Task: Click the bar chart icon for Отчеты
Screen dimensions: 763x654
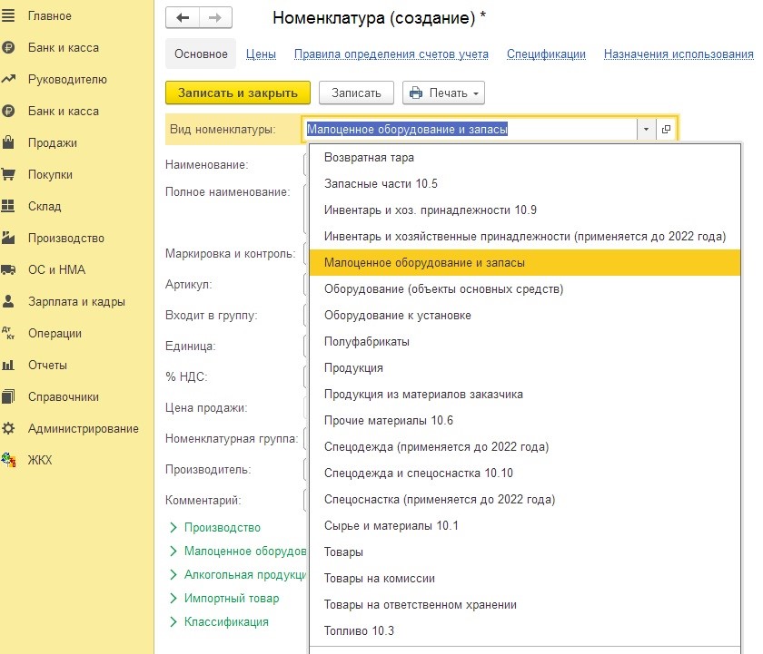Action: (8, 365)
